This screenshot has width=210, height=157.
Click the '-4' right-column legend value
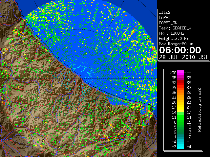tap(189, 147)
